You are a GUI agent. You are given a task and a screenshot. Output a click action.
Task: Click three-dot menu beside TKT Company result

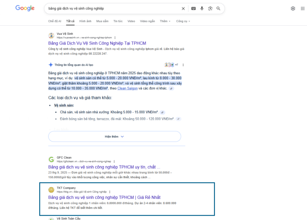click(x=110, y=192)
